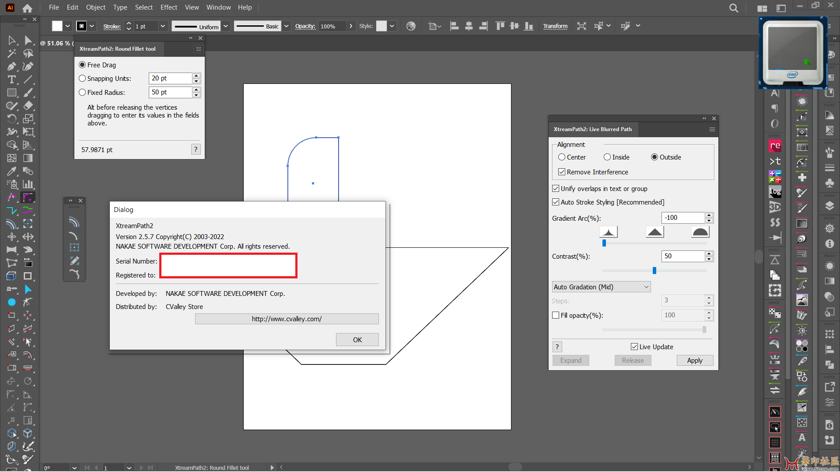Click the Recolor Artwork wheel icon
This screenshot has width=840, height=472.
pyautogui.click(x=411, y=26)
